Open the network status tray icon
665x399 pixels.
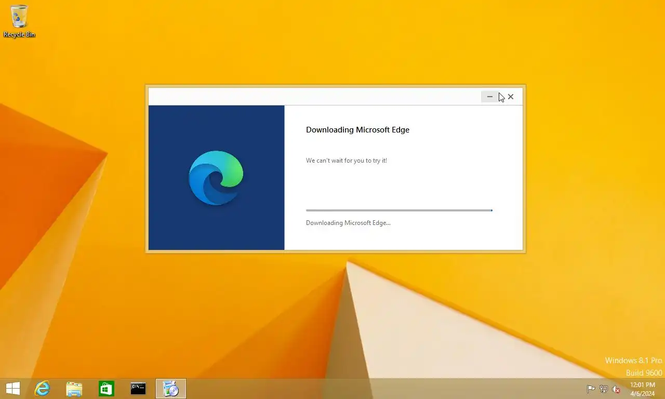[x=604, y=389]
